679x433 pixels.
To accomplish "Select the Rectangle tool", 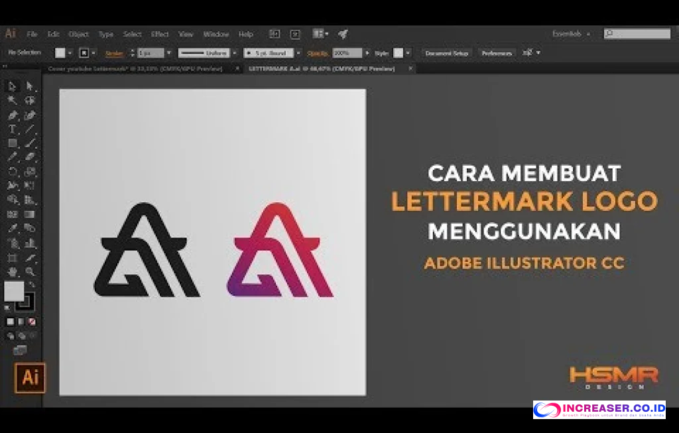I will [11, 142].
